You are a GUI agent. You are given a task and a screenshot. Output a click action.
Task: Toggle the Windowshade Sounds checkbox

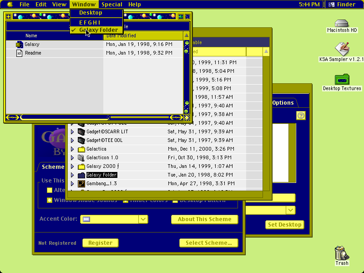50,200
